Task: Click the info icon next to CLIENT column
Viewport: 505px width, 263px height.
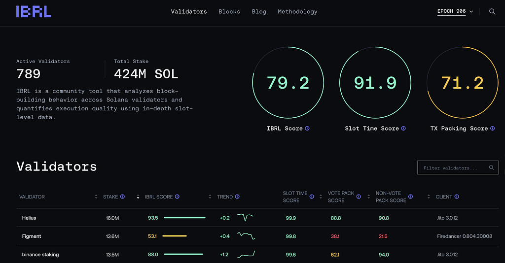Action: (457, 197)
